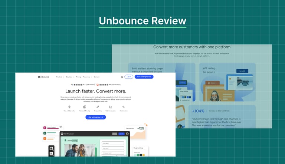Click the 'Unbounce Review' title
285x164 pixels.
pos(142,21)
